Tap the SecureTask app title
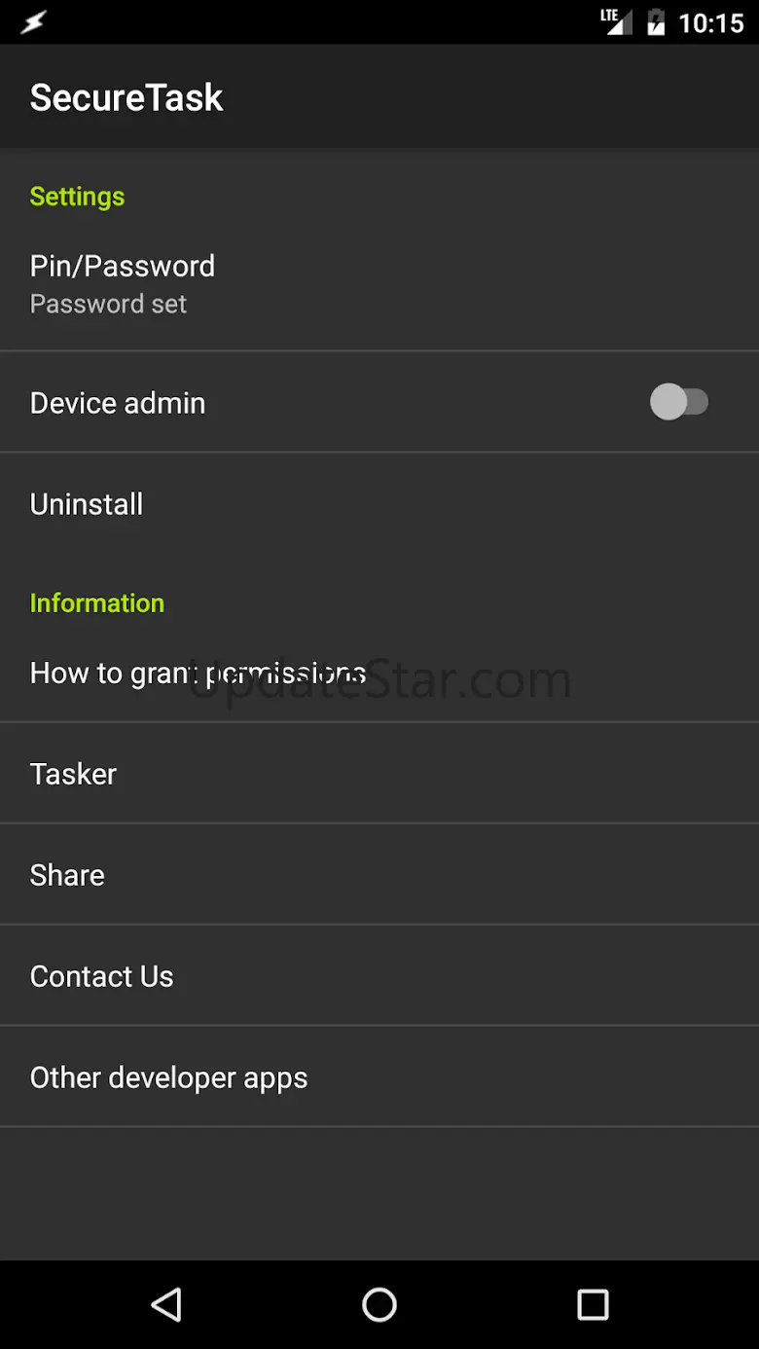This screenshot has height=1349, width=759. pyautogui.click(x=126, y=97)
